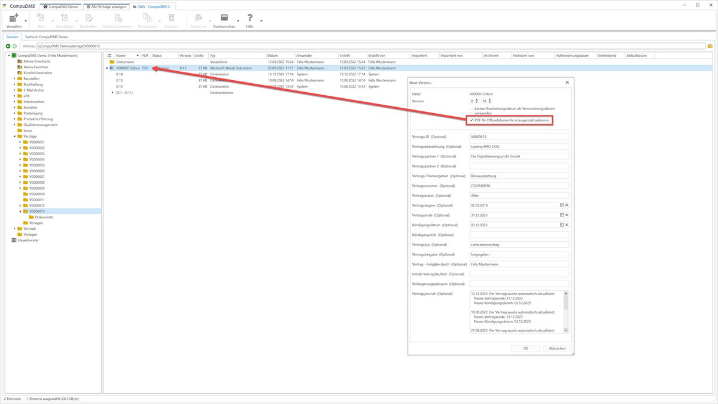Click the Versionieren toolbar icon

point(147,18)
